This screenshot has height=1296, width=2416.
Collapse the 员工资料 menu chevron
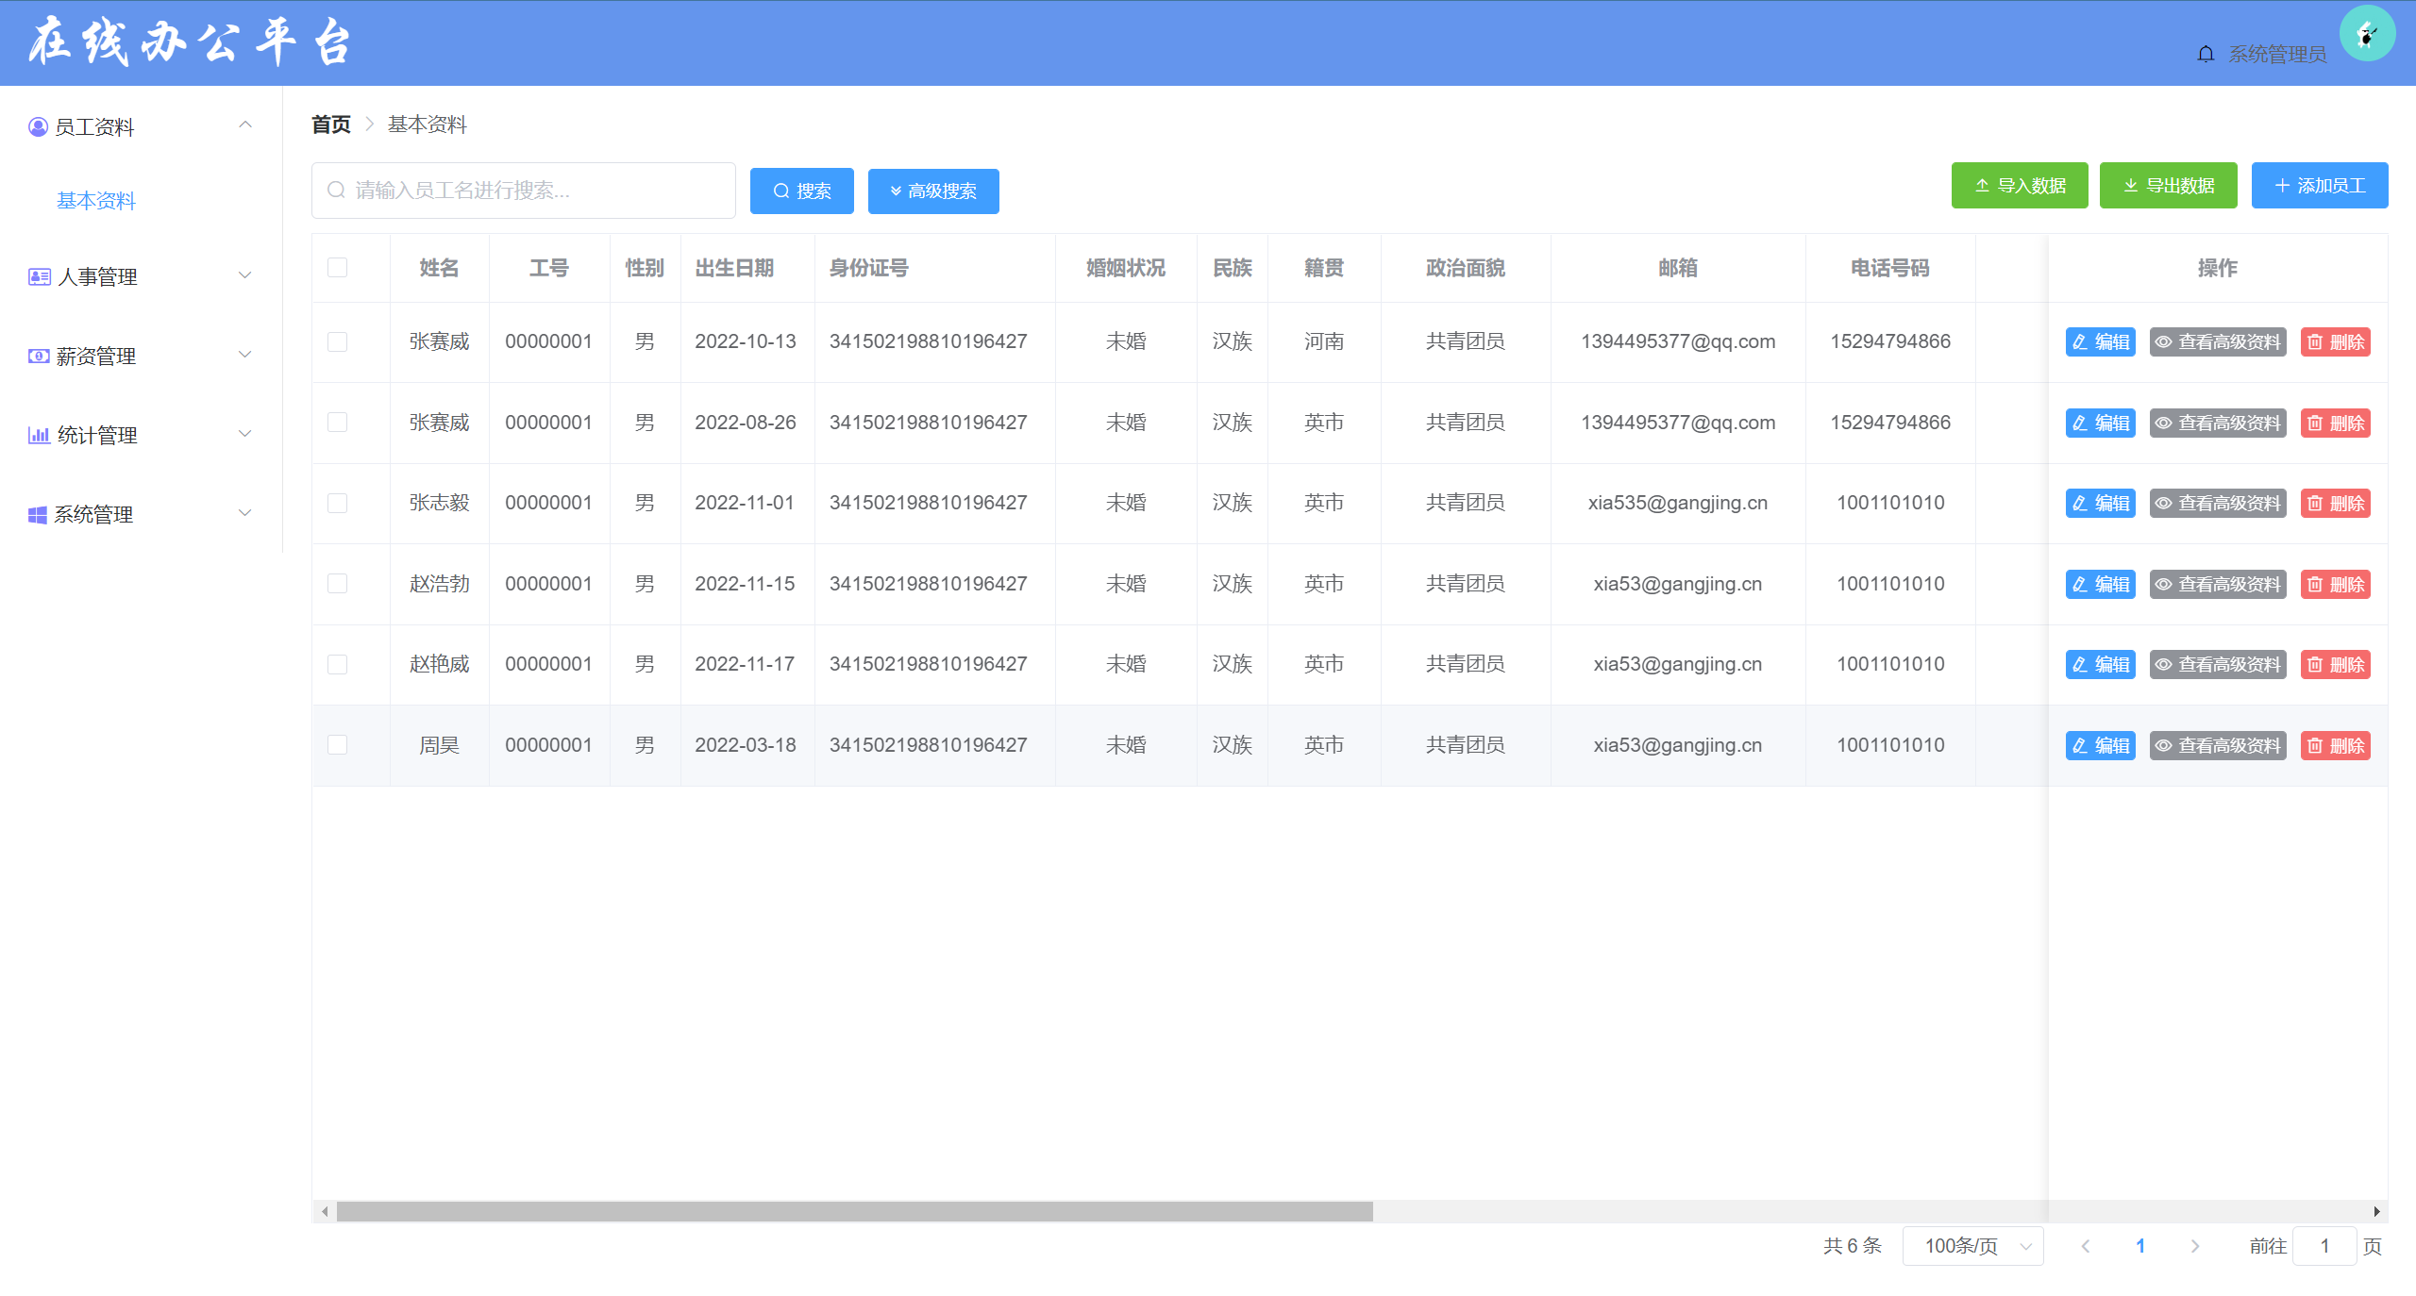[x=245, y=125]
